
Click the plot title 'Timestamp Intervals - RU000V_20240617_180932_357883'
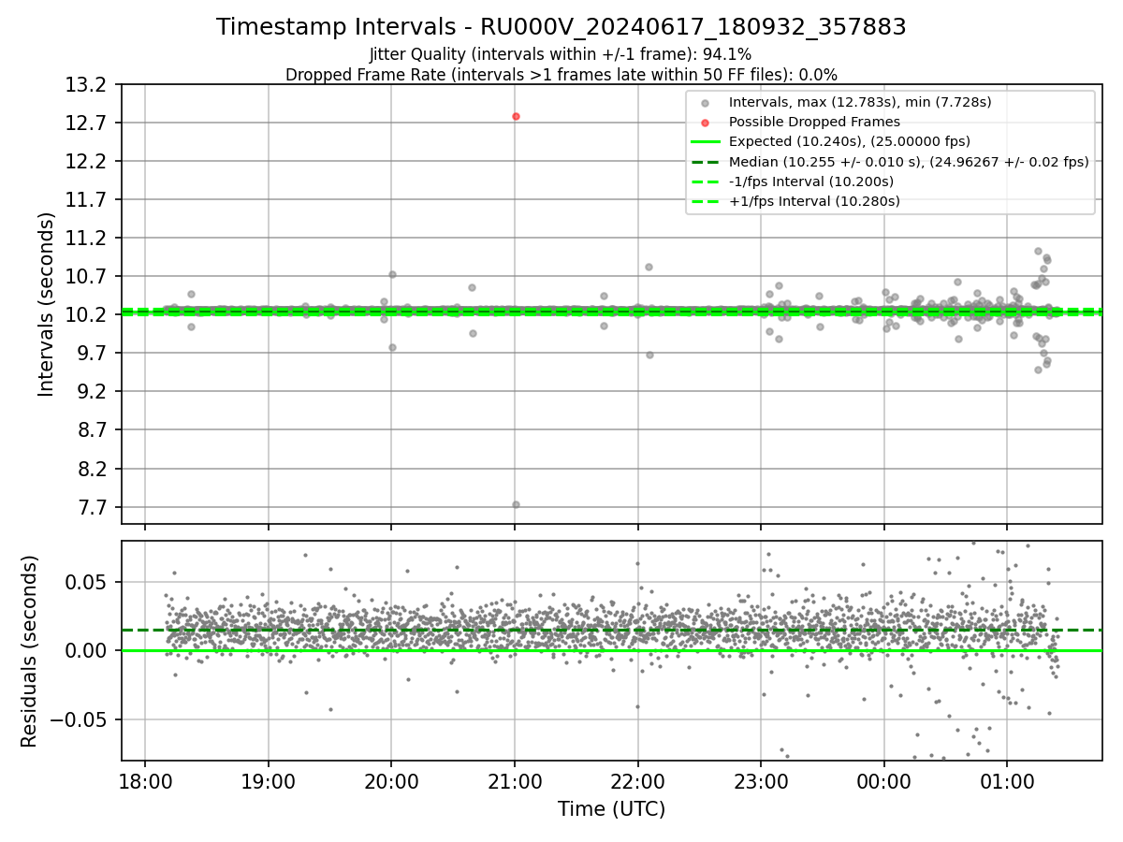point(561,27)
